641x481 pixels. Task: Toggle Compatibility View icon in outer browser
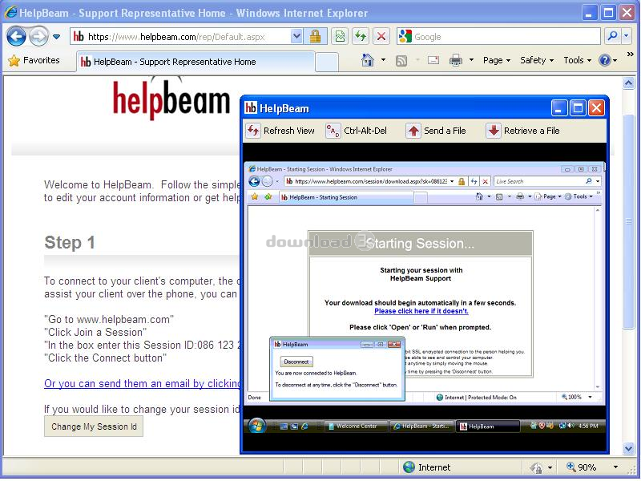pyautogui.click(x=340, y=37)
